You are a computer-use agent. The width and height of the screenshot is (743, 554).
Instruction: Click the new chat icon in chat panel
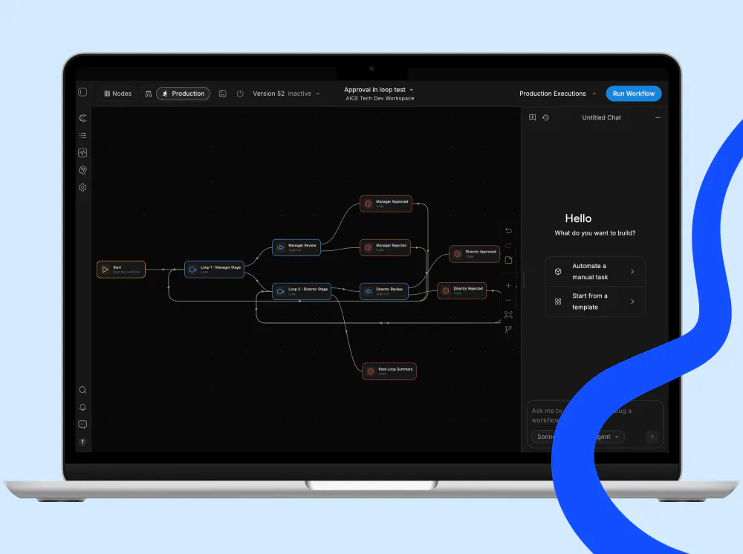coord(532,117)
